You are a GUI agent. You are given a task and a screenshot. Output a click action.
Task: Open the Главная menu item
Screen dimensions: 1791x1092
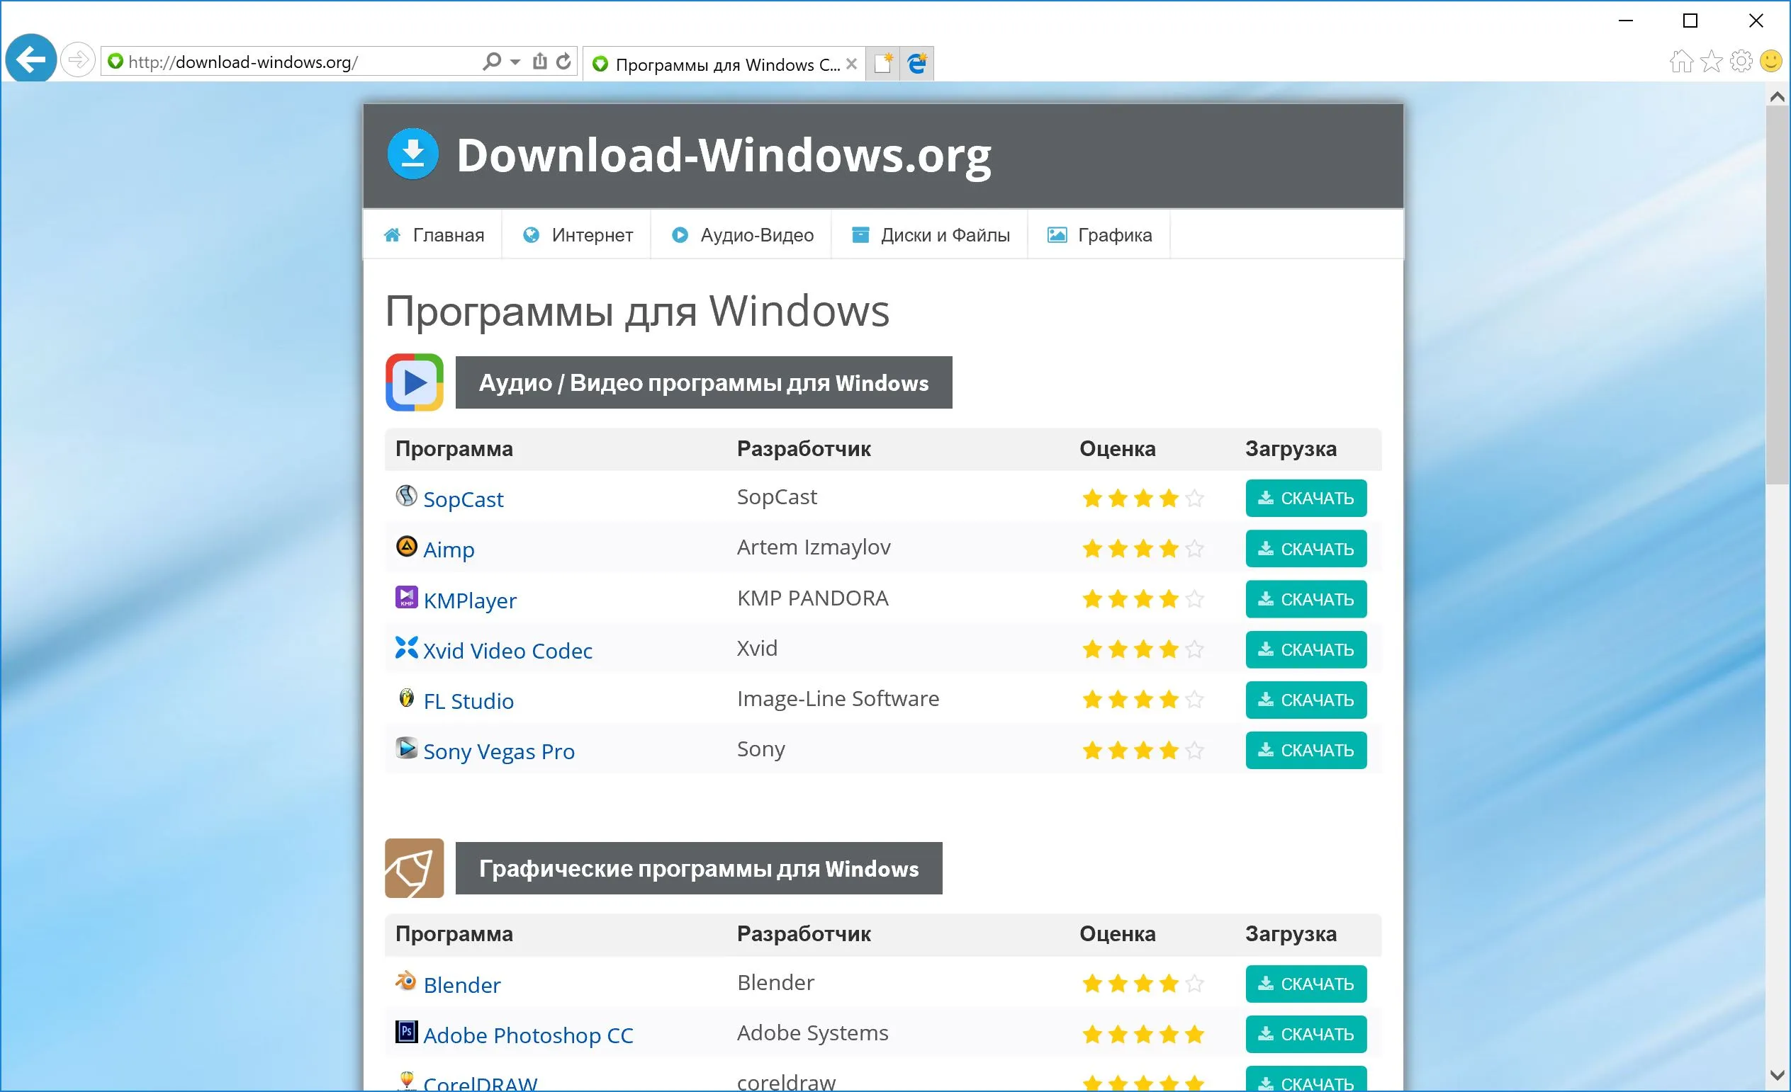[433, 234]
